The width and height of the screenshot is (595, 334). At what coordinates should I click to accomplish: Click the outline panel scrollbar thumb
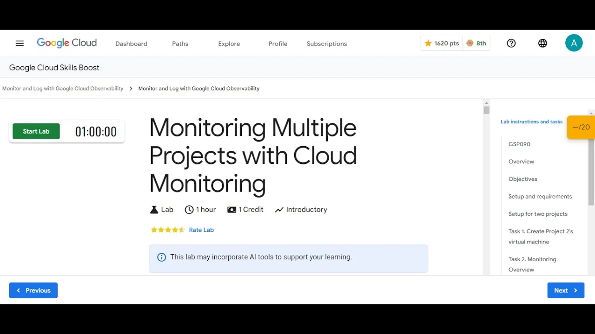click(x=591, y=172)
